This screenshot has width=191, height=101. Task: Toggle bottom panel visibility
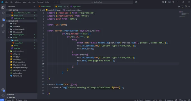tap(169, 2)
